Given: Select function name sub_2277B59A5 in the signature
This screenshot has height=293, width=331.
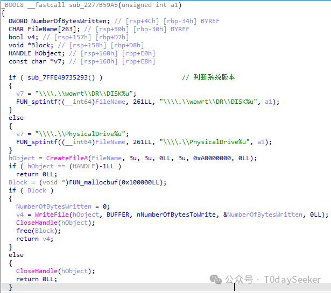Looking at the screenshot, I should click(x=93, y=5).
